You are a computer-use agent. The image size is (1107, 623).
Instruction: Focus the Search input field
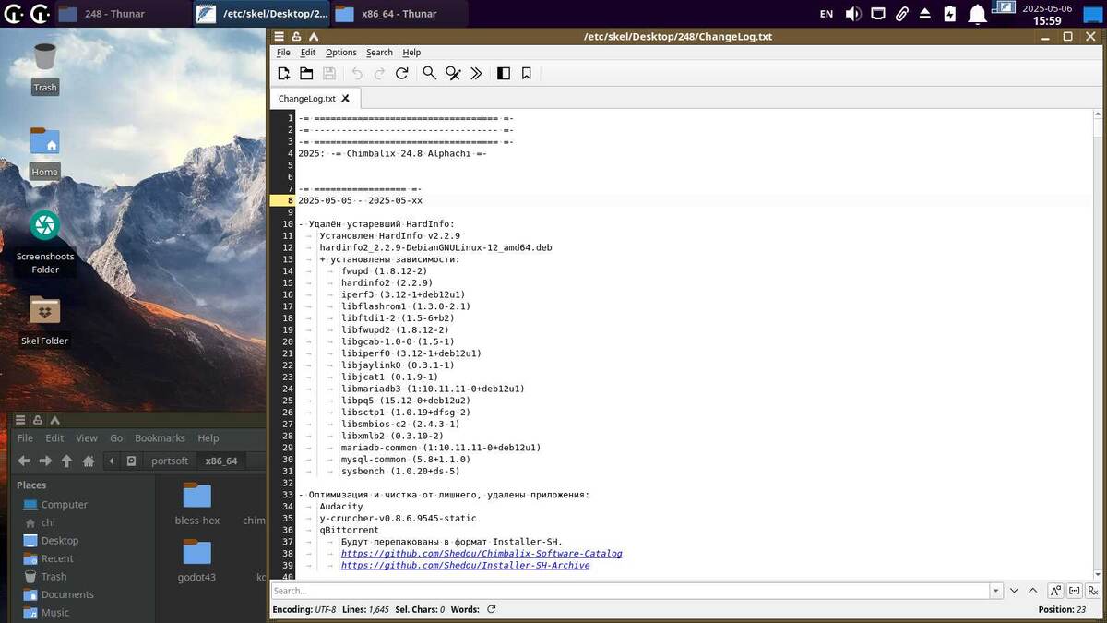tap(630, 591)
